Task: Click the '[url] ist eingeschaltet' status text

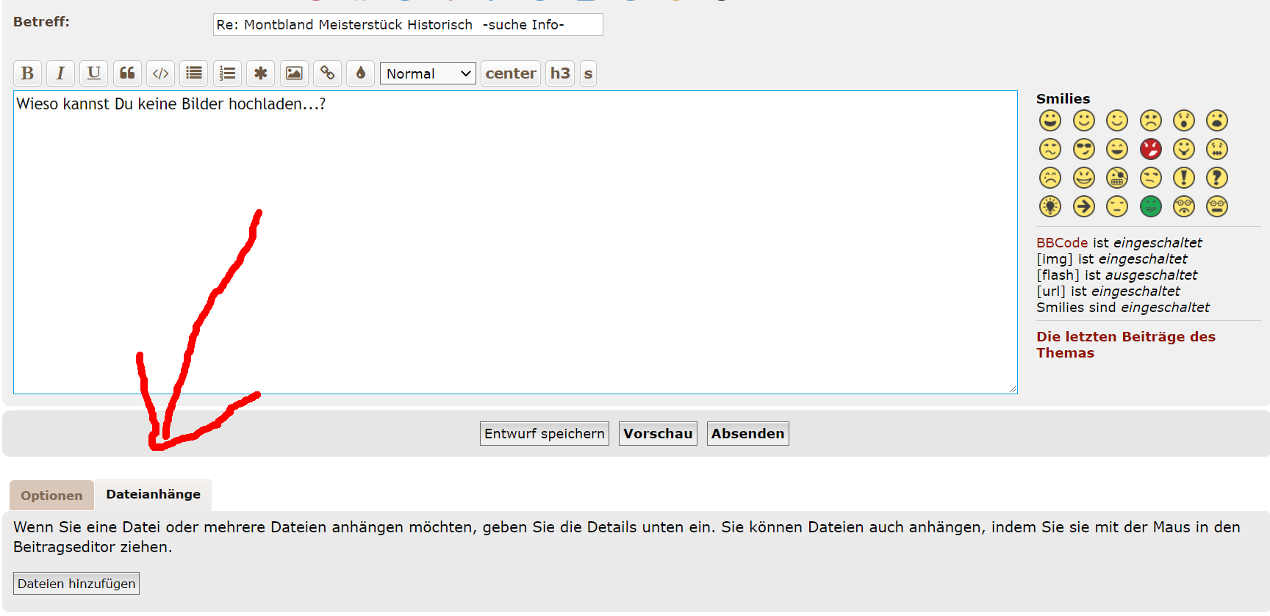Action: click(x=1108, y=291)
